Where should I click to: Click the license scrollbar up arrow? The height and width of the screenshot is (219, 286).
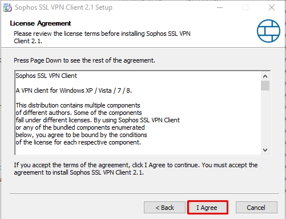pos(265,76)
